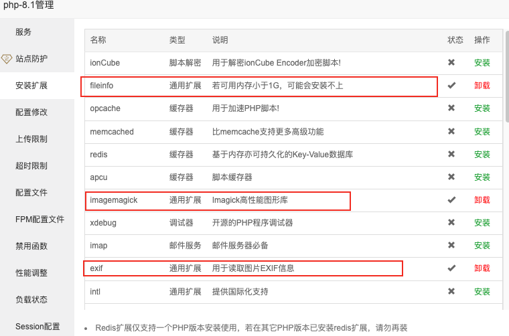Click the X status icon for intl

click(451, 291)
